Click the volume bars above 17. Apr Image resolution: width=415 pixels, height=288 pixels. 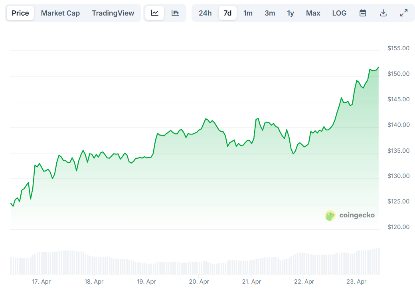[41, 262]
